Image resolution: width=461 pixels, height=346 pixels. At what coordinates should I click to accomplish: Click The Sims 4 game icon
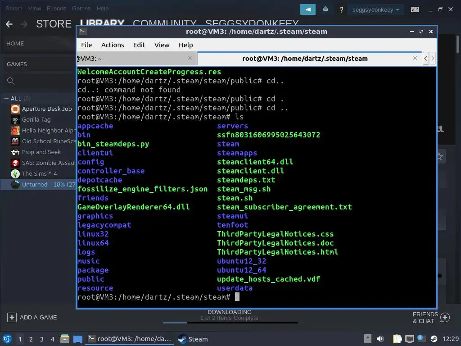click(x=15, y=174)
